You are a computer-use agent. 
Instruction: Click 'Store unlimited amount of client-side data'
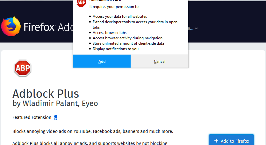click(128, 43)
